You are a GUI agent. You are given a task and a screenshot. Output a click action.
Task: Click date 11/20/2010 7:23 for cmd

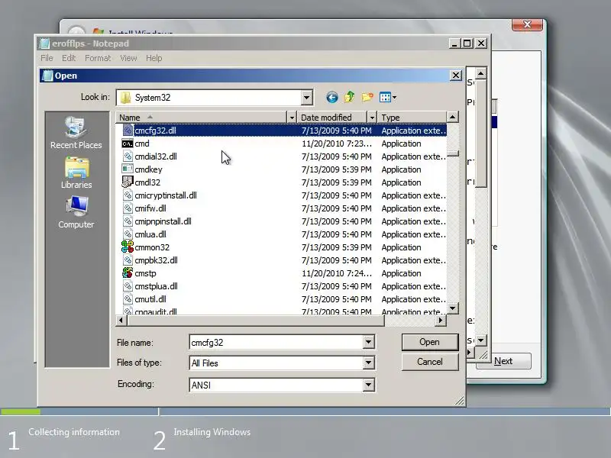(337, 144)
